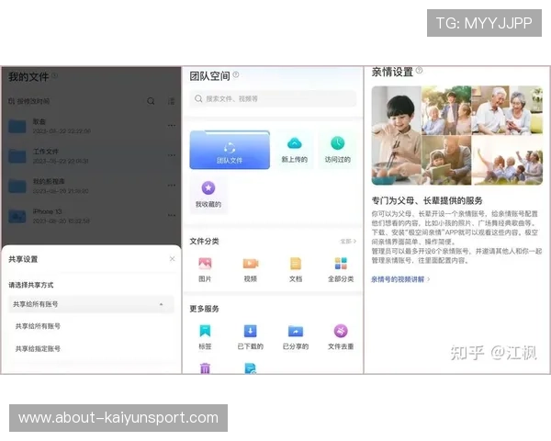Click the 更多服务 section heading

pyautogui.click(x=204, y=309)
